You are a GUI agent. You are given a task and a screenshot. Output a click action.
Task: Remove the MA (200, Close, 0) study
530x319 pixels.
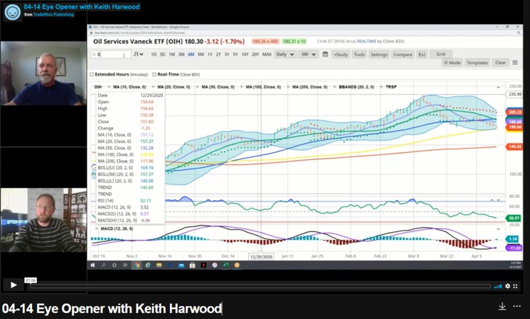288,87
